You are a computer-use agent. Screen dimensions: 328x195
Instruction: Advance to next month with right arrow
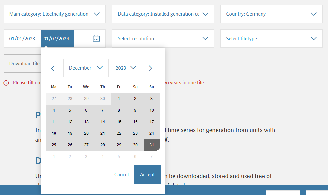pyautogui.click(x=150, y=68)
